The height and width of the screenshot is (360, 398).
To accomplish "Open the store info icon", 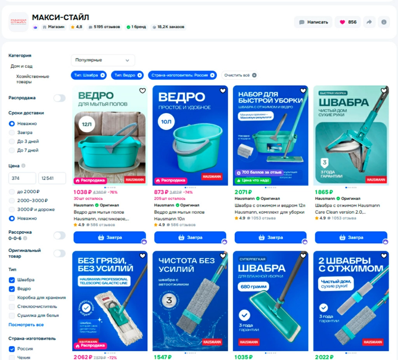I will click(384, 22).
